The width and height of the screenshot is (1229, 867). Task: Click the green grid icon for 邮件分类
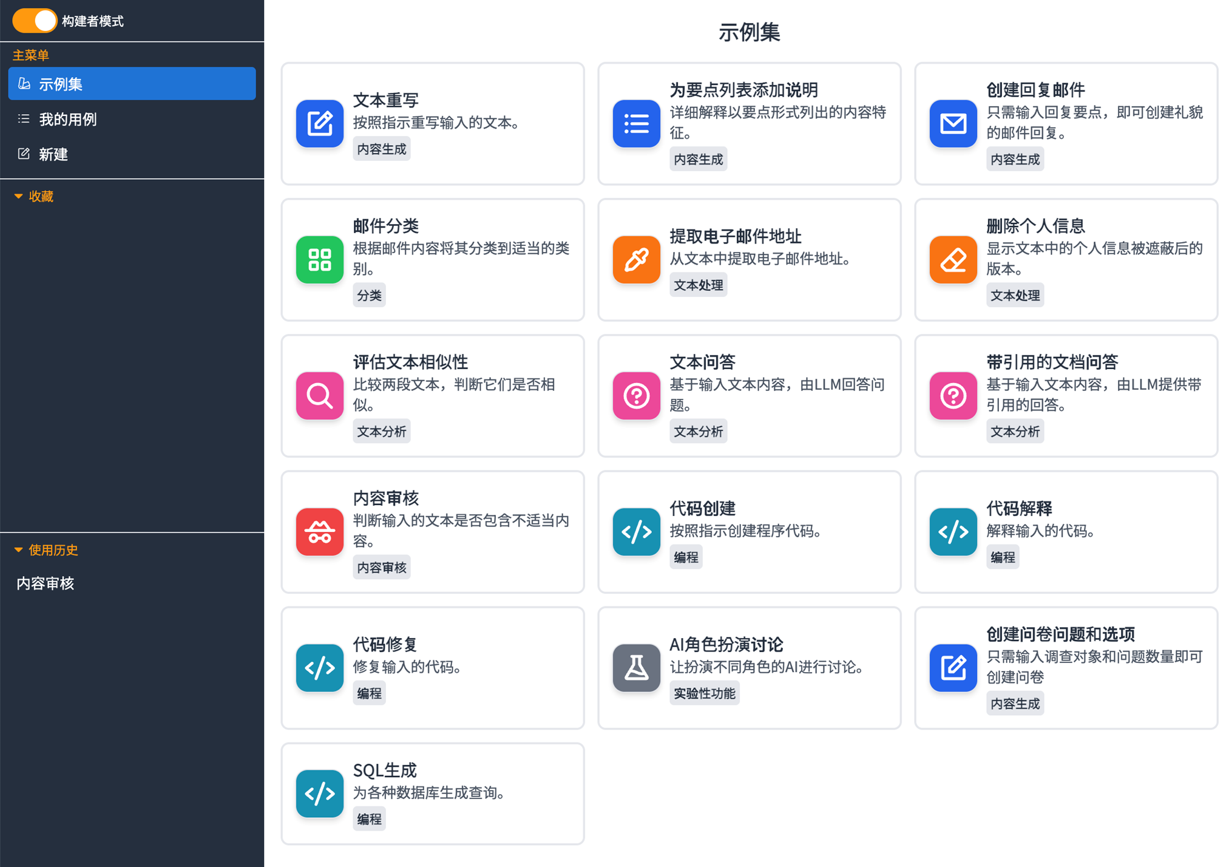pos(319,260)
